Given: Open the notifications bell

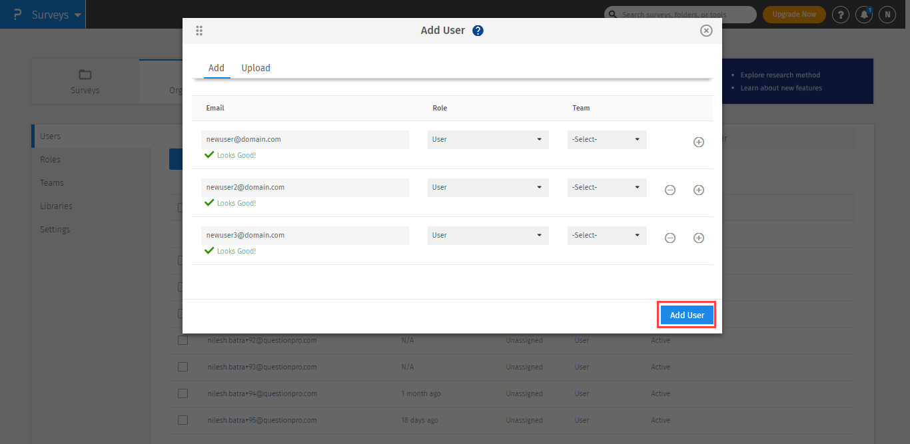Looking at the screenshot, I should pyautogui.click(x=864, y=15).
